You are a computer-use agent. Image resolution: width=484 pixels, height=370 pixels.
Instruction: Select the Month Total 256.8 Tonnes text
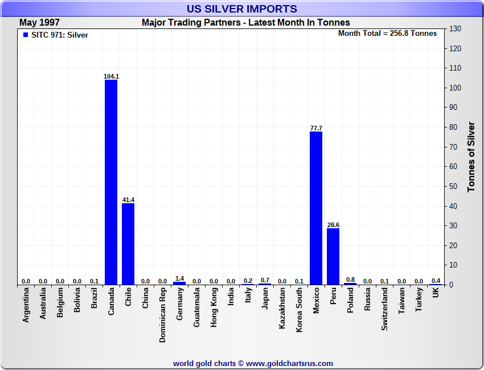pyautogui.click(x=387, y=34)
